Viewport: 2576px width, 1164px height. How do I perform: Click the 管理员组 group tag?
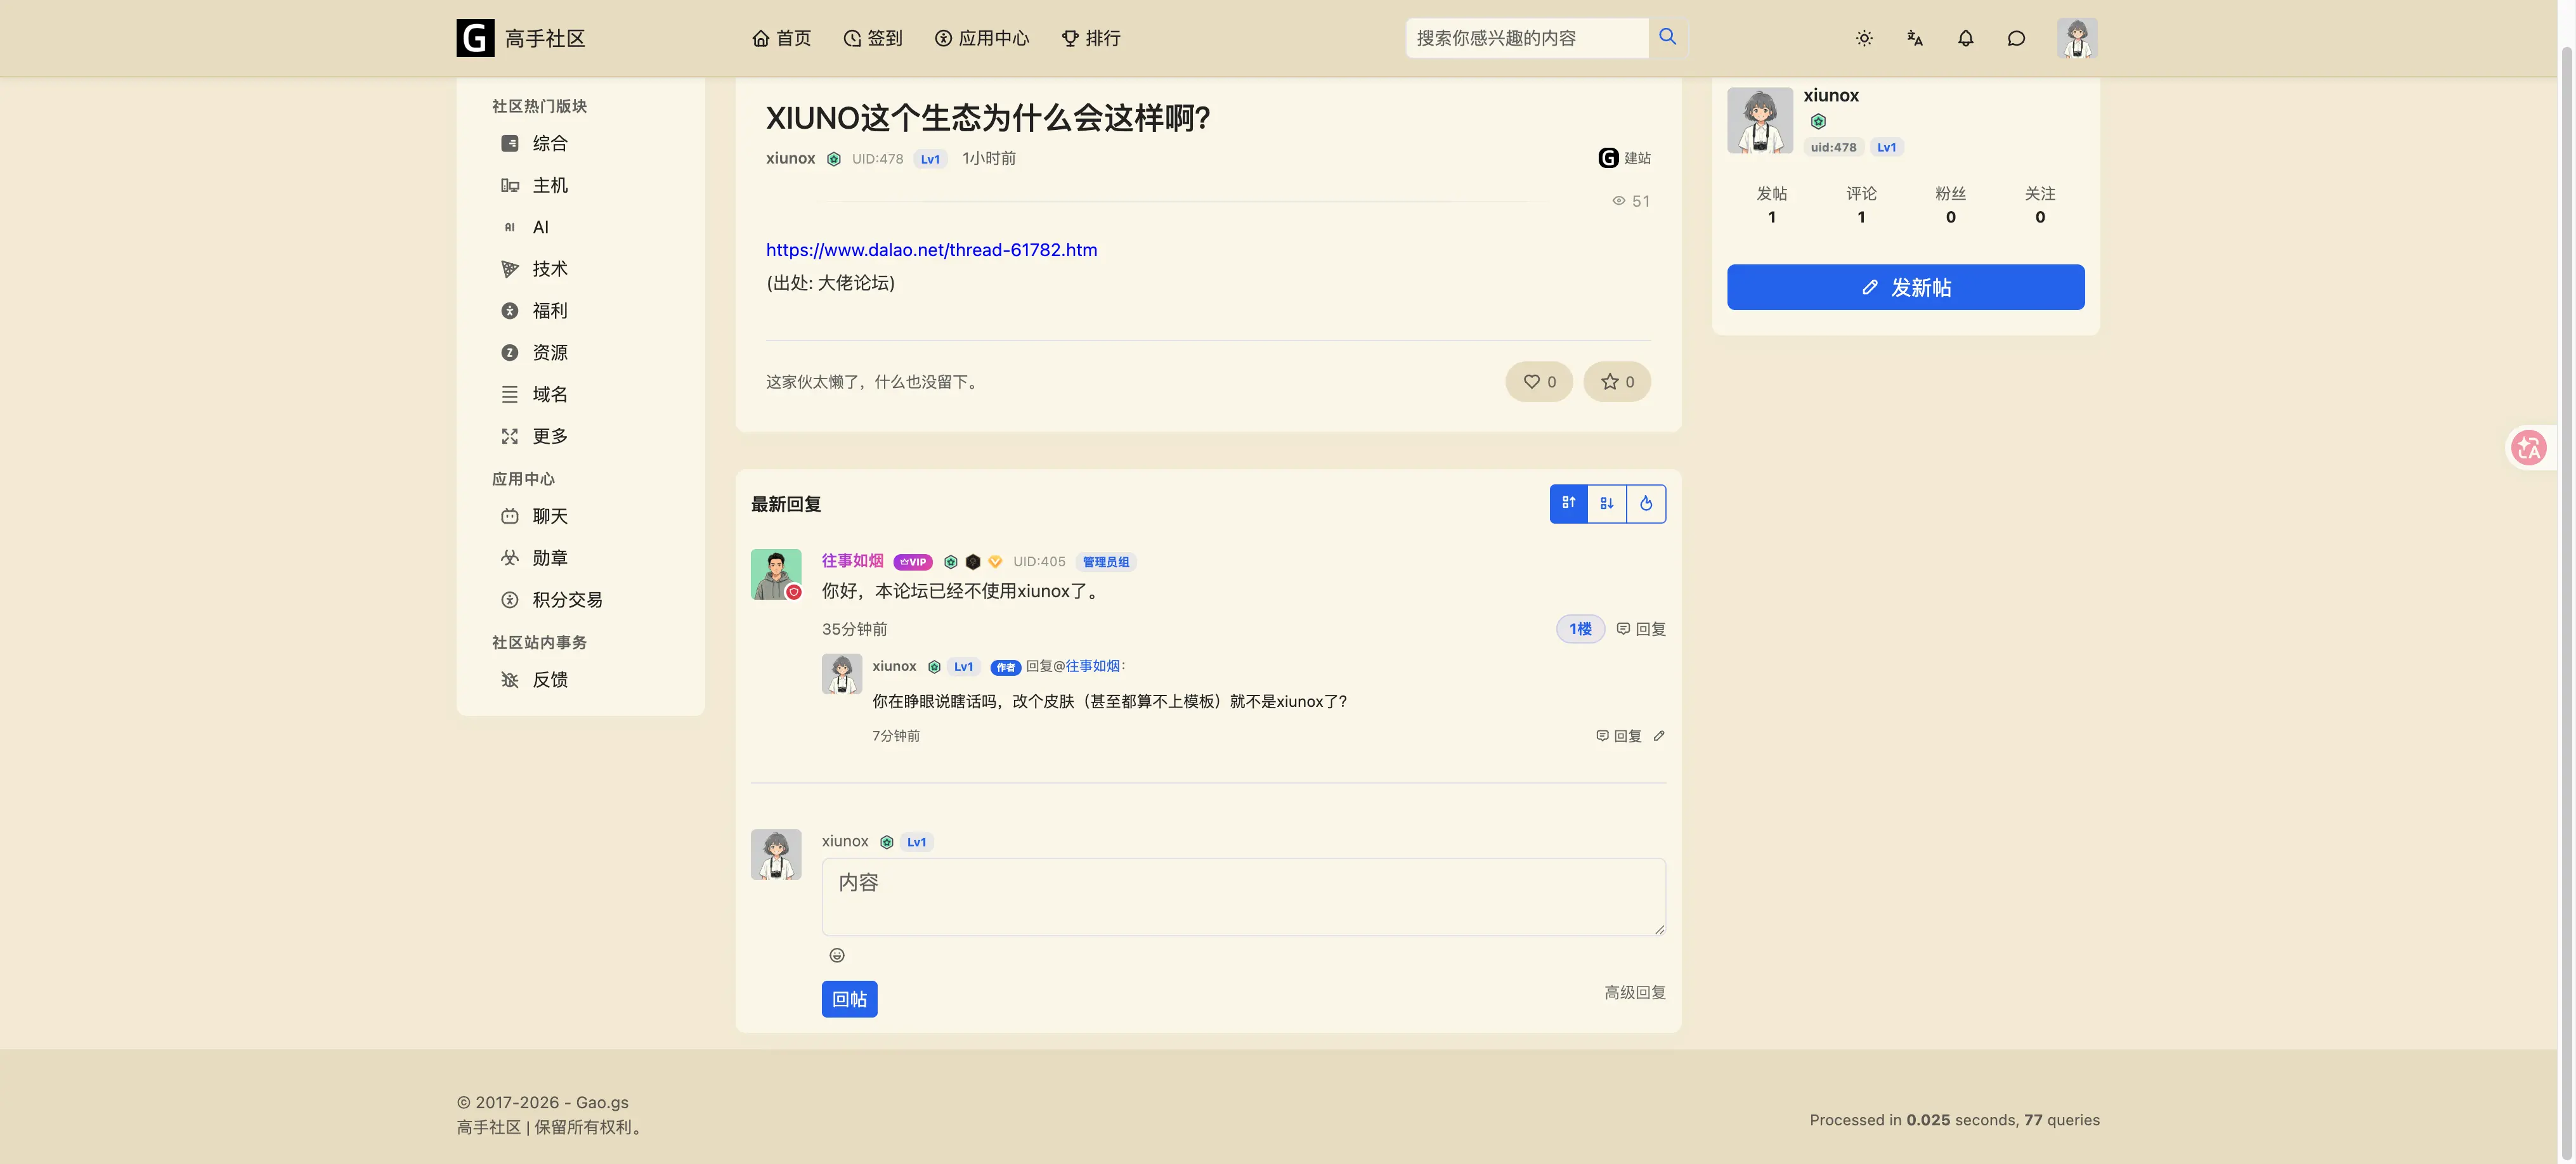(1106, 562)
